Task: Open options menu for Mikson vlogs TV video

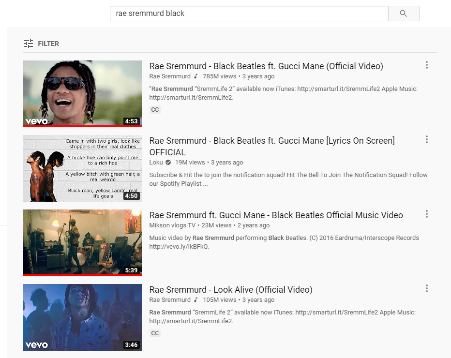Action: tap(426, 214)
